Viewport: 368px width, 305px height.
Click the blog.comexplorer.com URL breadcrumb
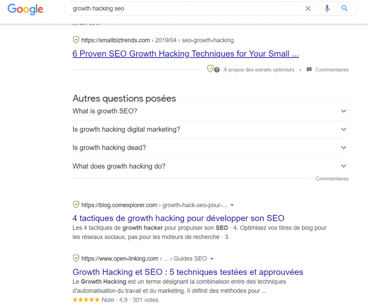154,205
